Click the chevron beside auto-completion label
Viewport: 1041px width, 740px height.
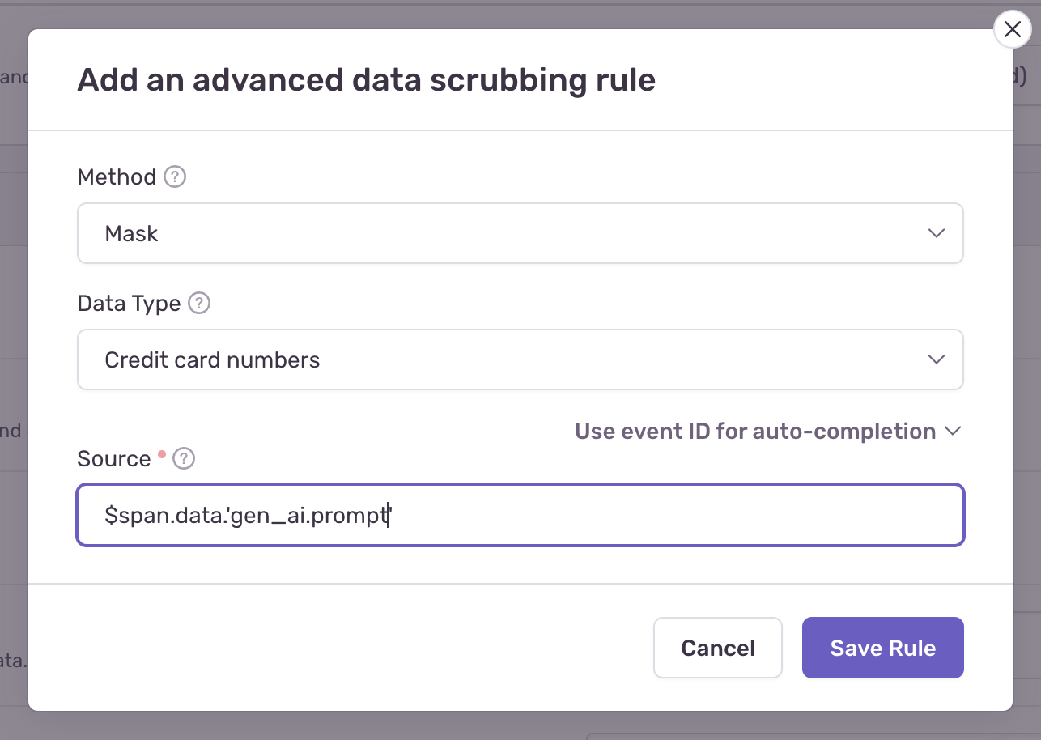[953, 431]
